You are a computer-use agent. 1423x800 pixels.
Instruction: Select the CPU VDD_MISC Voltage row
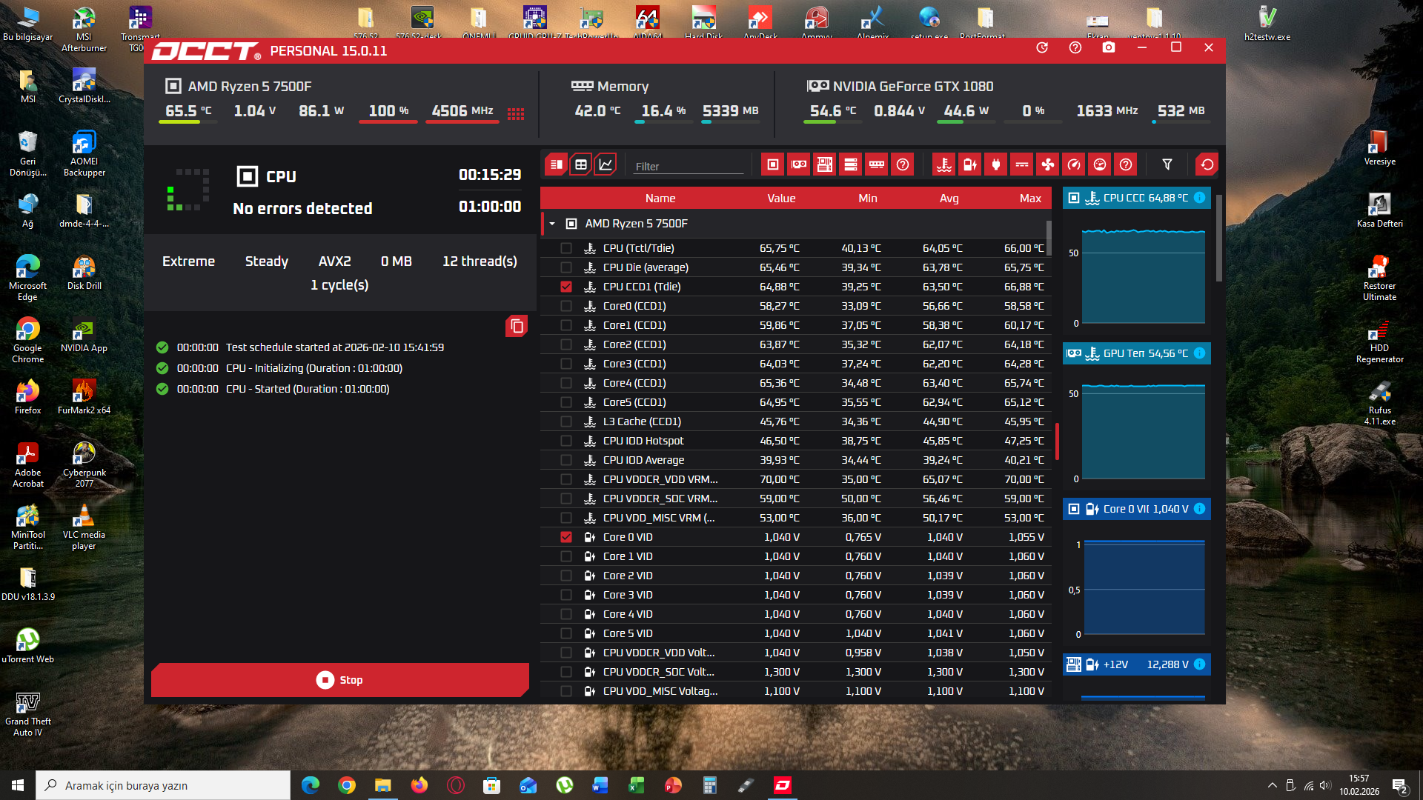pos(796,691)
